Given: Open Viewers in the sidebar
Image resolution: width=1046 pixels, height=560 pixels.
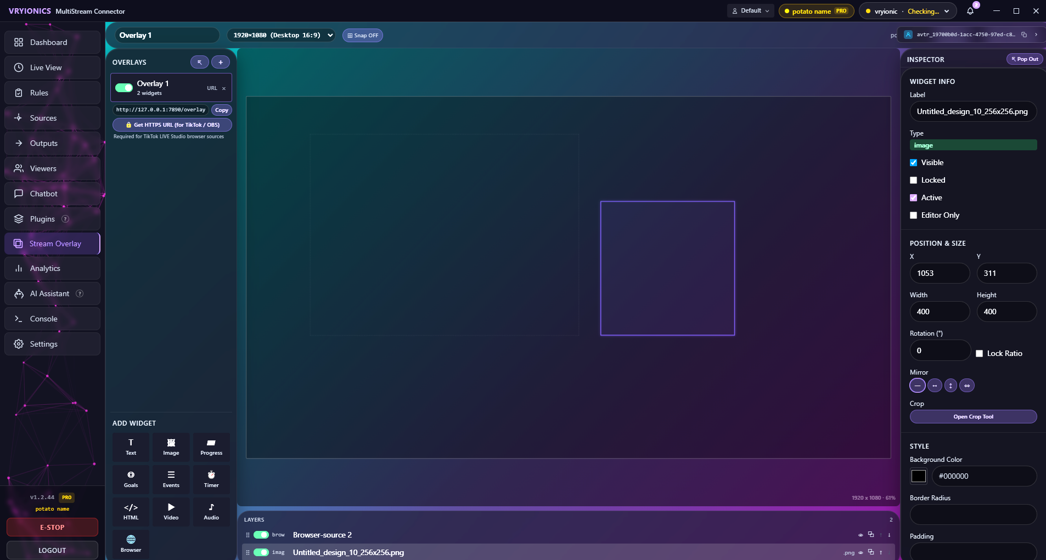Looking at the screenshot, I should click(52, 168).
